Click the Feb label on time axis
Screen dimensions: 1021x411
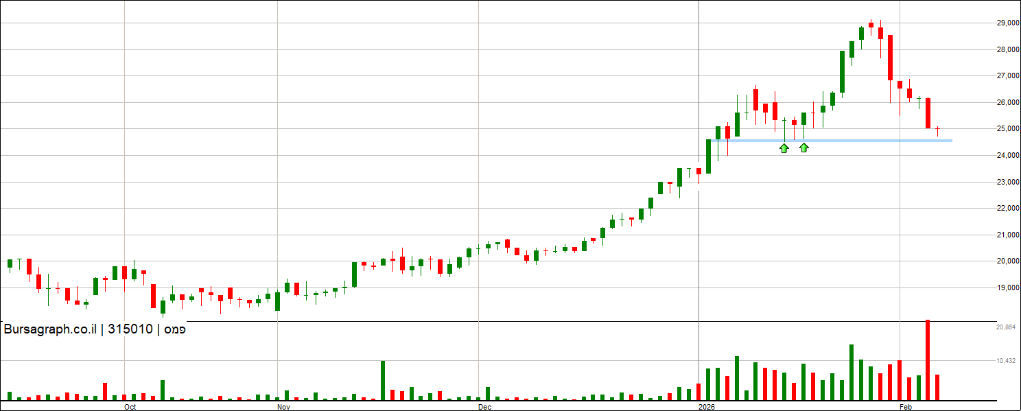tap(906, 407)
